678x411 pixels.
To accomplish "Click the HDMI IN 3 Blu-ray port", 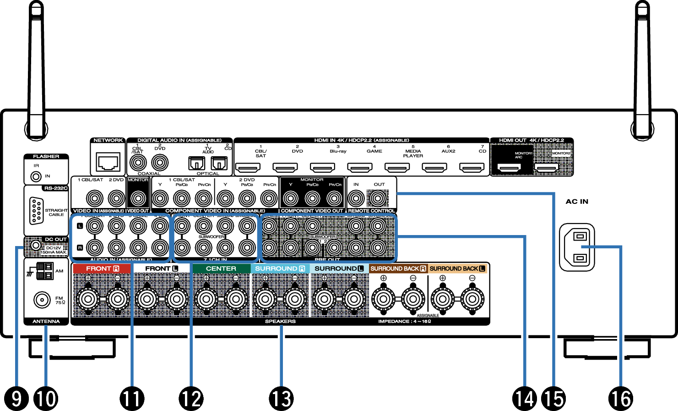I will [x=322, y=168].
